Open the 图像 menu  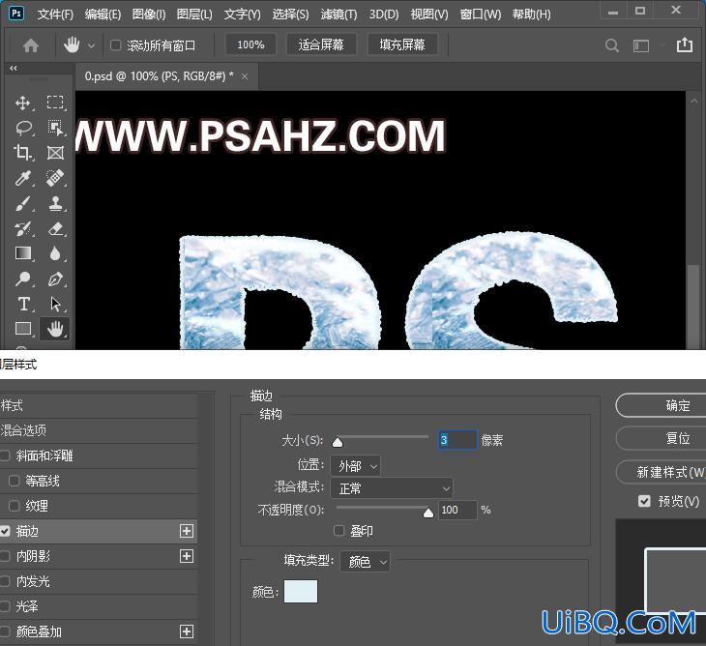coord(149,15)
